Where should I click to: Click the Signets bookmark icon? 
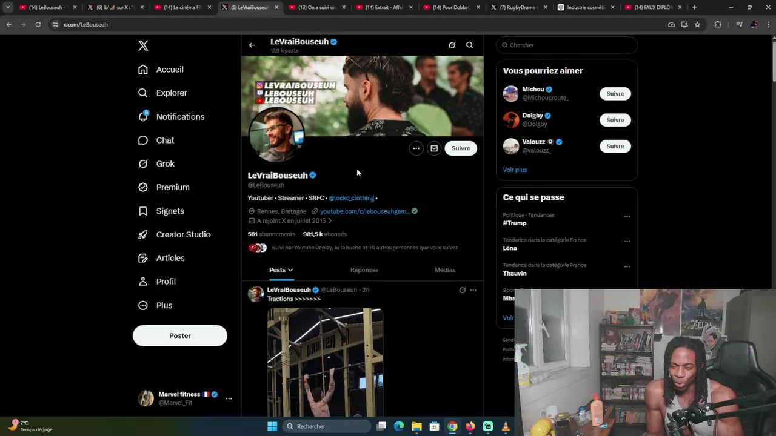click(143, 211)
